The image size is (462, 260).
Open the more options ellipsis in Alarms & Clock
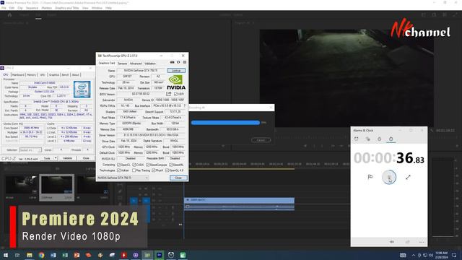[x=422, y=242]
